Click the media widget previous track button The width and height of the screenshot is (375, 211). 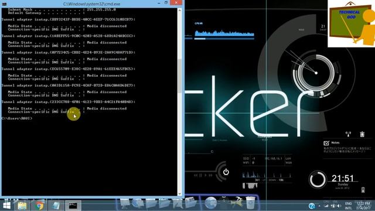click(x=196, y=175)
